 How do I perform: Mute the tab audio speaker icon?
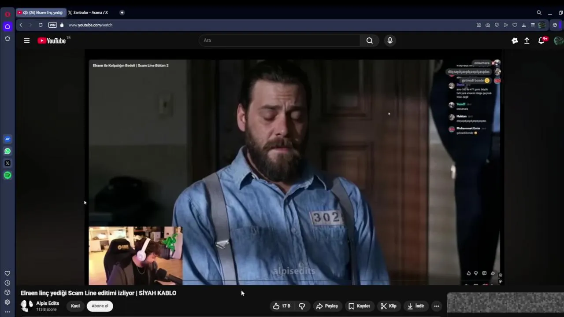[26, 12]
